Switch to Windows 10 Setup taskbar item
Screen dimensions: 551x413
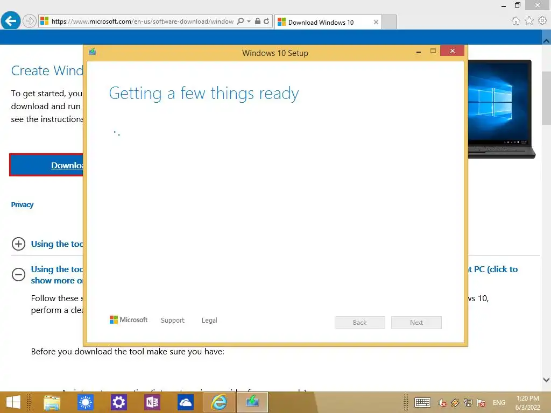252,402
